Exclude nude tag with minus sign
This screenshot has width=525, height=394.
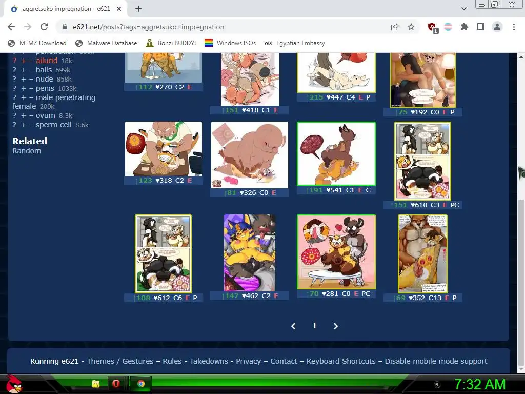click(x=31, y=79)
